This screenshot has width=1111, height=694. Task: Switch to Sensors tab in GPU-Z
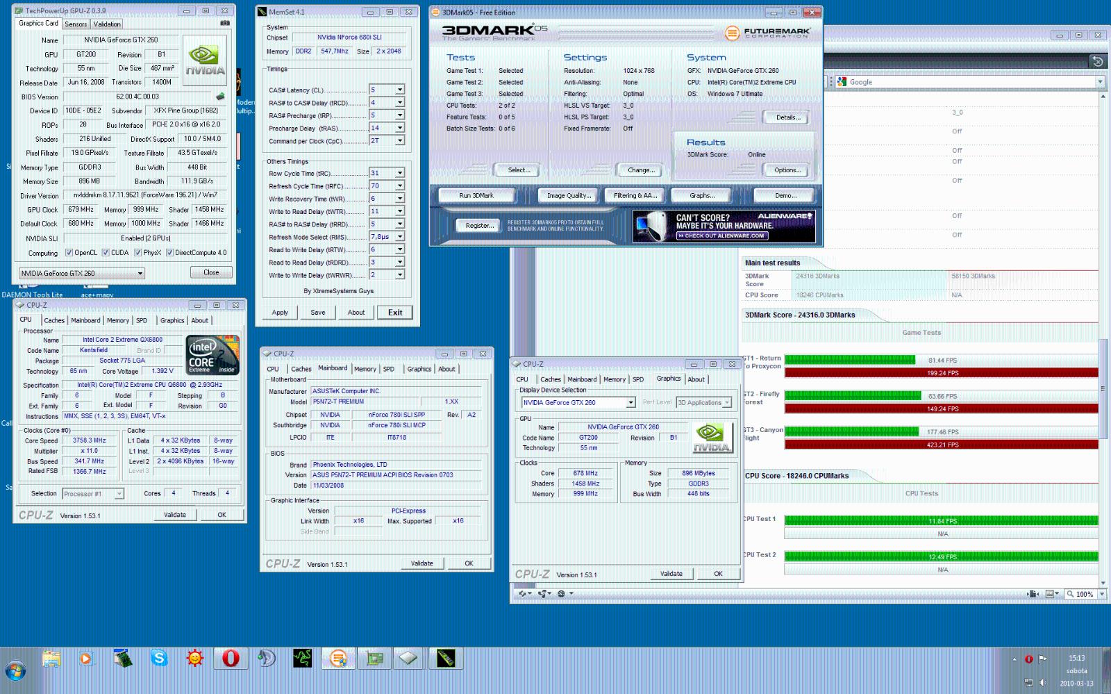coord(76,24)
